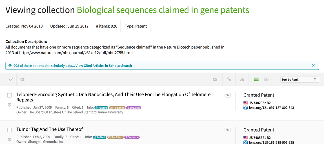Open the toolbar selection options chevron
The width and height of the screenshot is (324, 144).
click(22, 80)
